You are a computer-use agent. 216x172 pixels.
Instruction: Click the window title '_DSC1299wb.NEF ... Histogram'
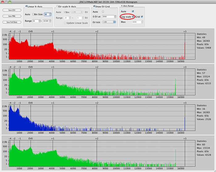click(108, 2)
